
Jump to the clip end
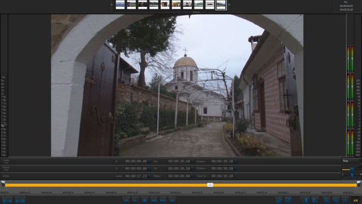tap(172, 201)
